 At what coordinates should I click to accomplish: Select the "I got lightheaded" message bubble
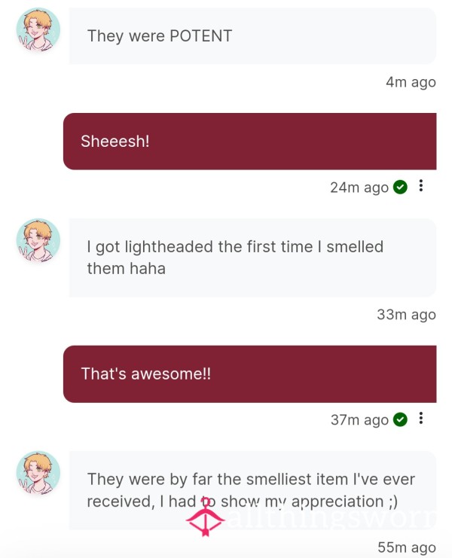point(252,258)
